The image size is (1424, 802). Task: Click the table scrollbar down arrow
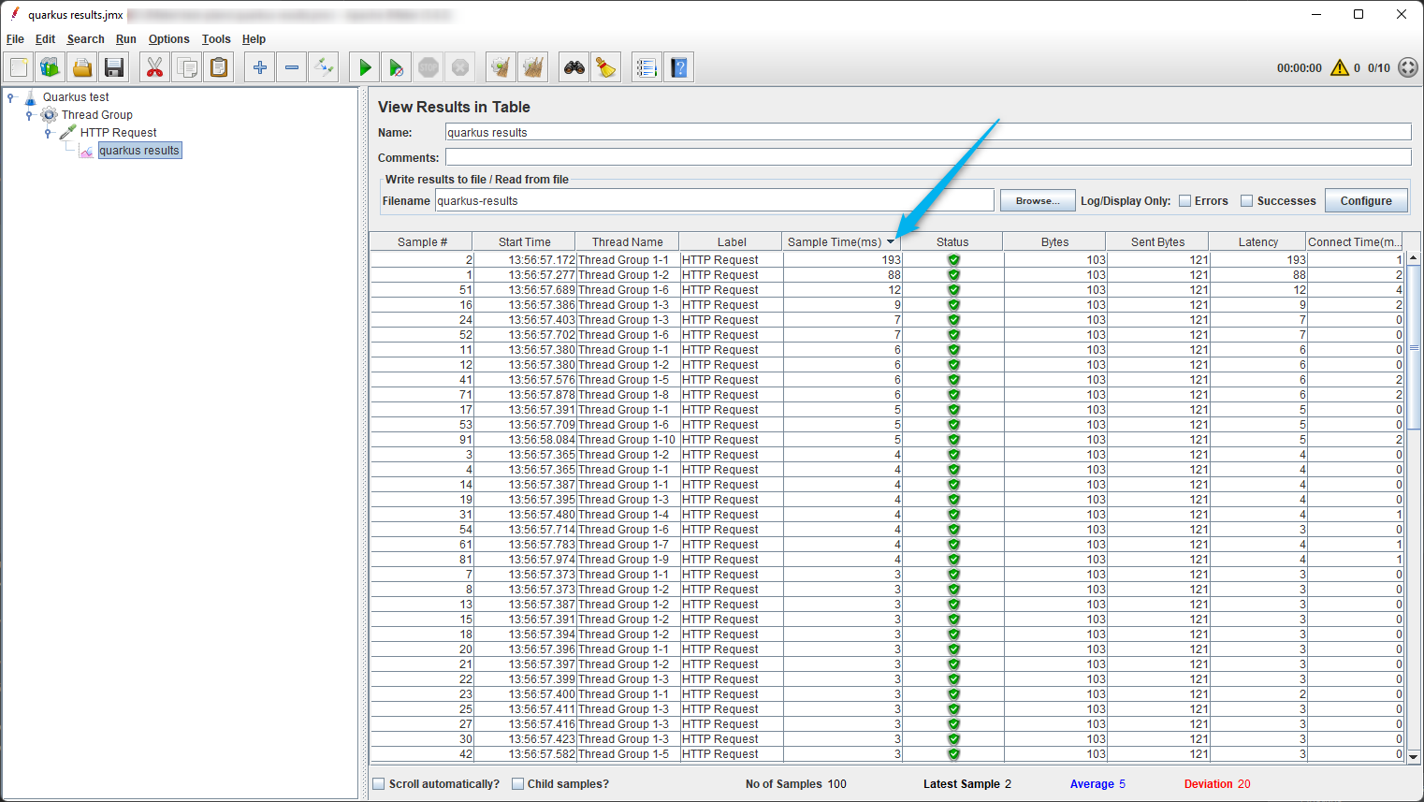pyautogui.click(x=1414, y=757)
